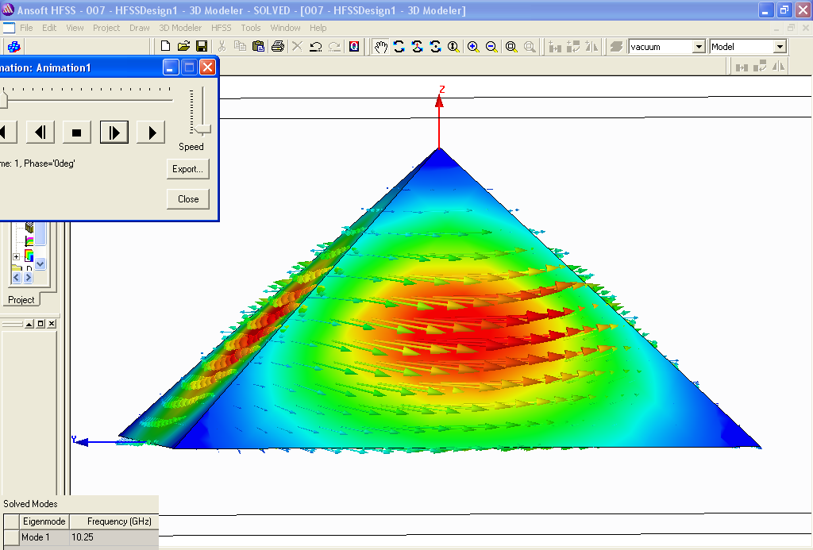Click the Cut scissors icon
Image resolution: width=813 pixels, height=550 pixels.
pyautogui.click(x=222, y=47)
